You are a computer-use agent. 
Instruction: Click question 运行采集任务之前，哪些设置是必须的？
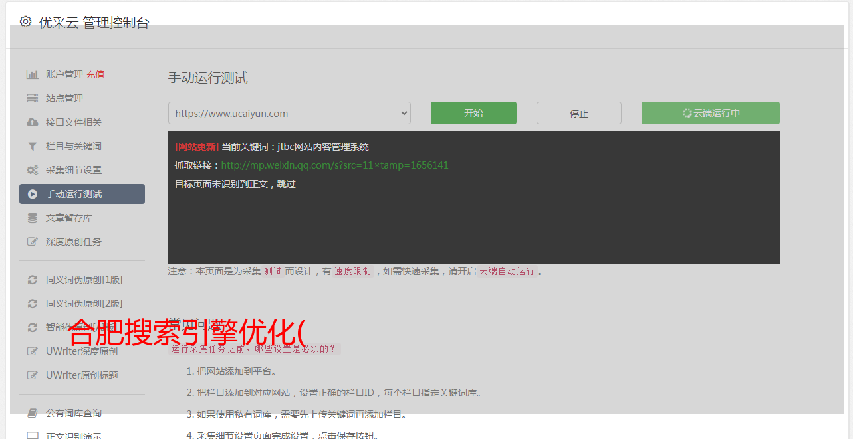pyautogui.click(x=254, y=349)
